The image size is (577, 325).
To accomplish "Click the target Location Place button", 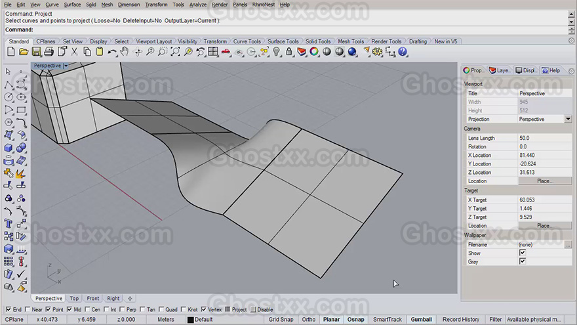I will pyautogui.click(x=545, y=225).
